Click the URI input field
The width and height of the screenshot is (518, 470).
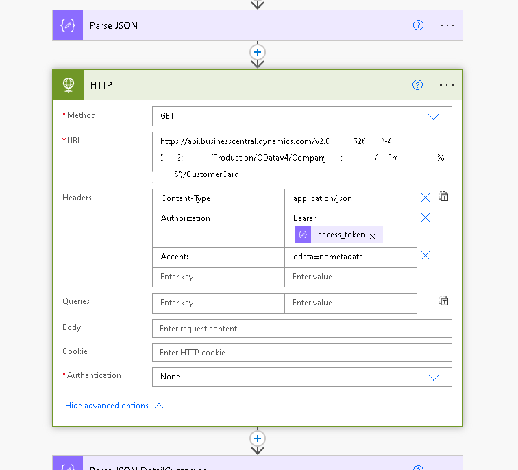point(301,157)
